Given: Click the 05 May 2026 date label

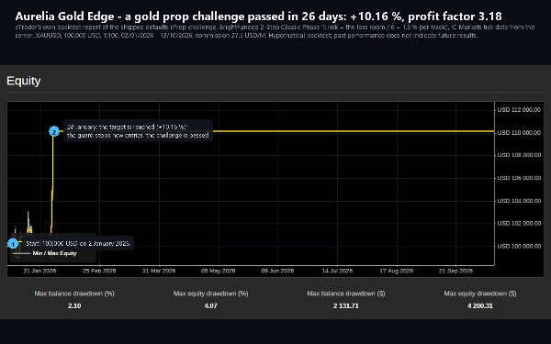Looking at the screenshot, I should coord(219,271).
